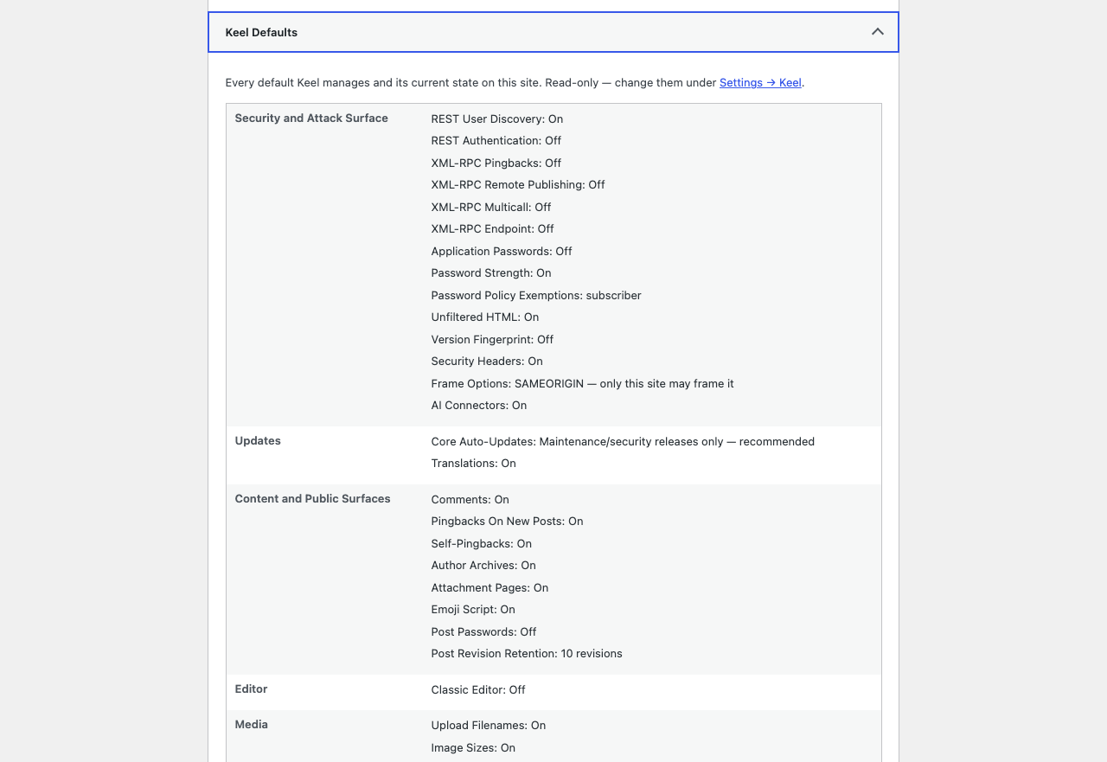Select the Translations: On line

tap(474, 464)
